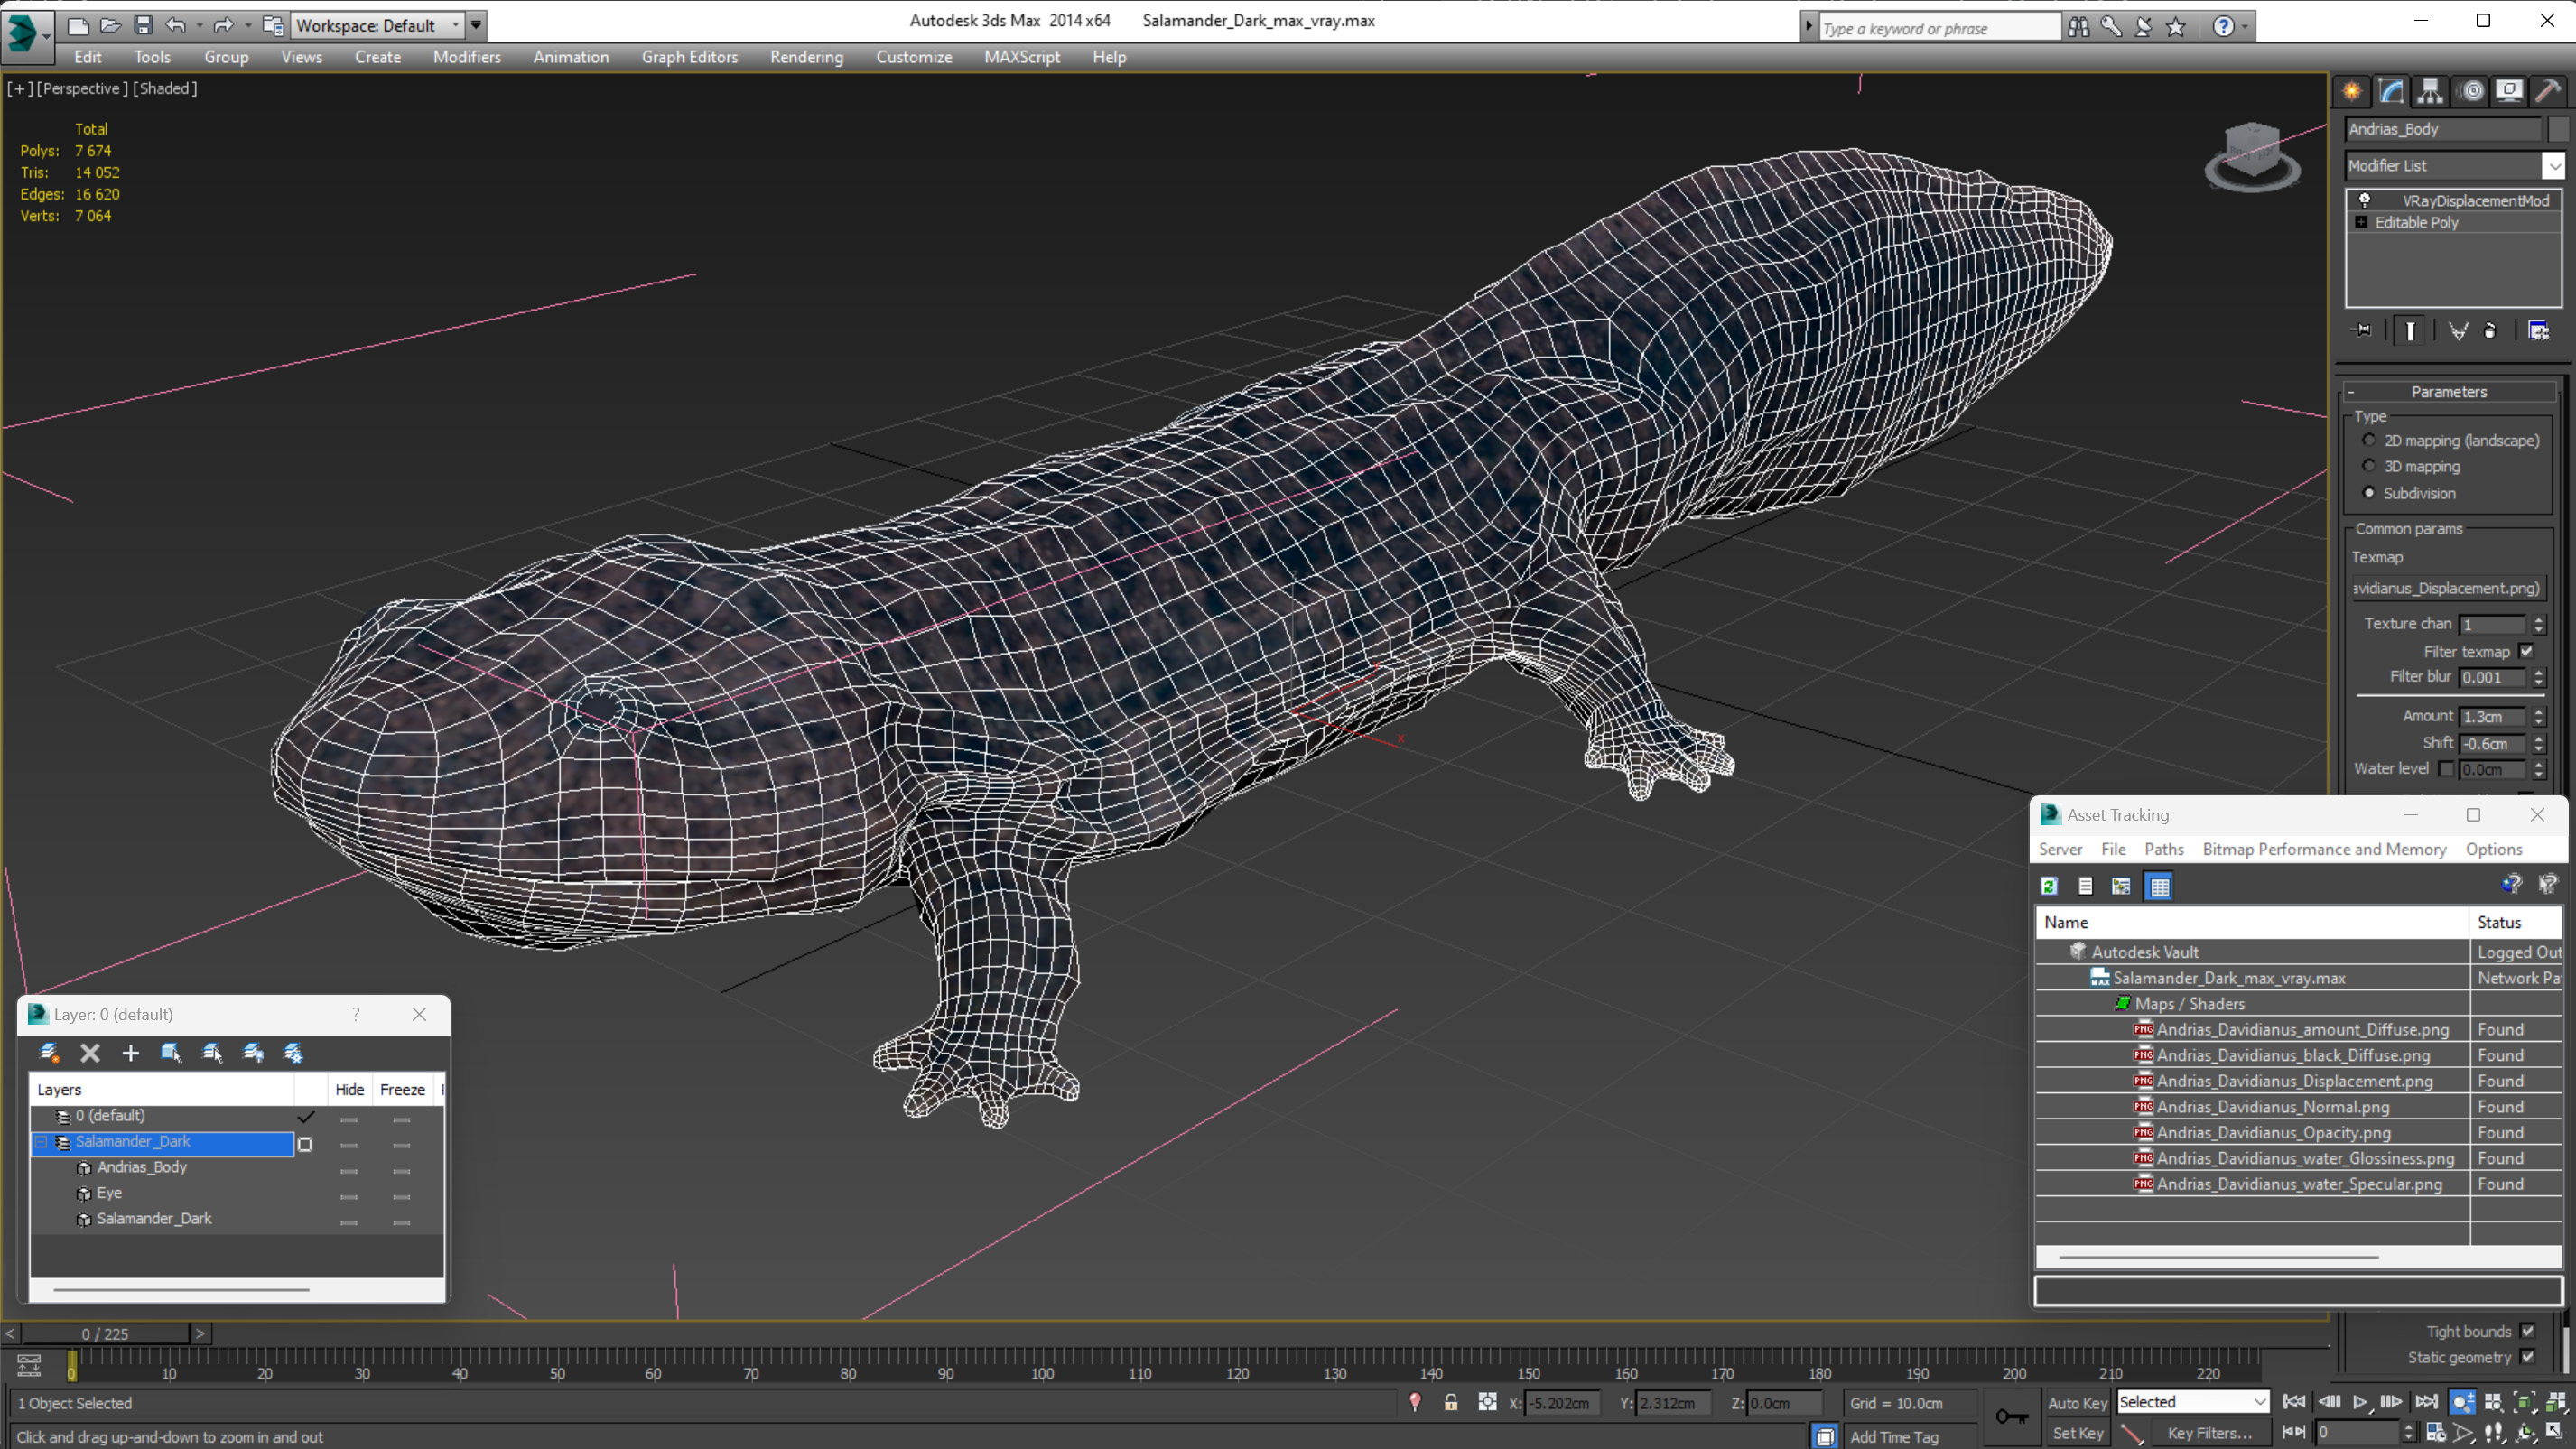This screenshot has height=1449, width=2576.
Task: Click the Auto Key button
Action: tap(2077, 1403)
